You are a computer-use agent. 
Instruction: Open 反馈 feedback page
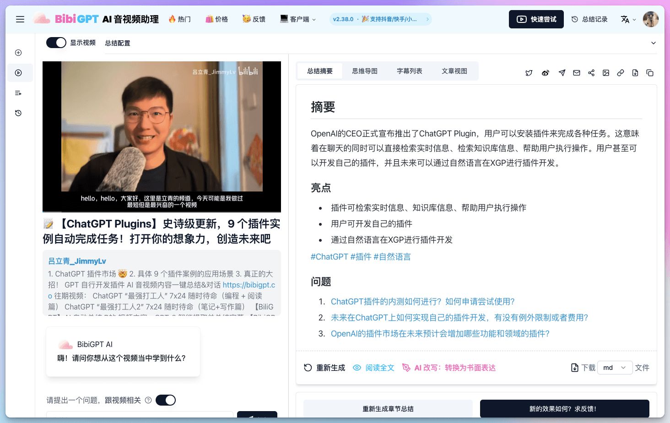pos(254,19)
